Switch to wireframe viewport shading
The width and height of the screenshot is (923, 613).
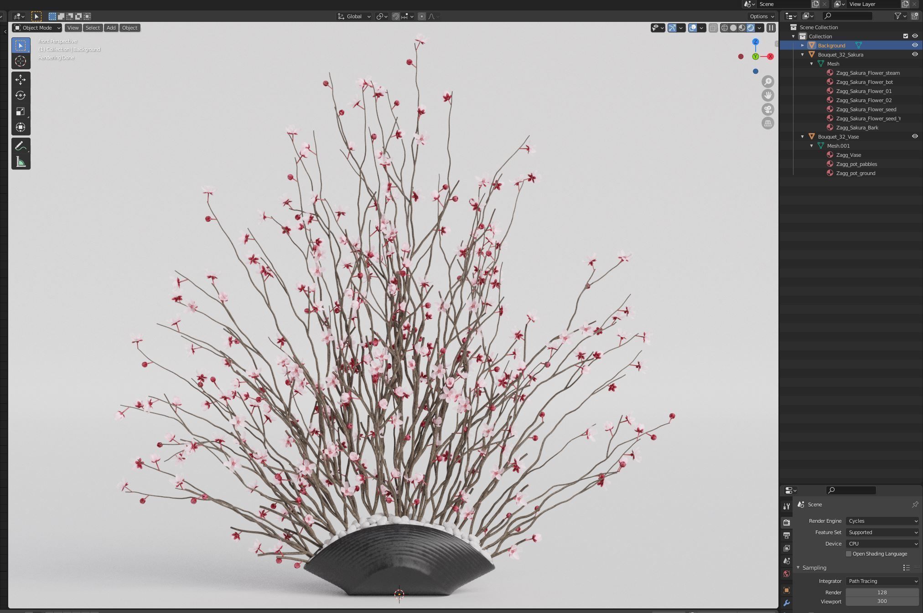coord(724,28)
